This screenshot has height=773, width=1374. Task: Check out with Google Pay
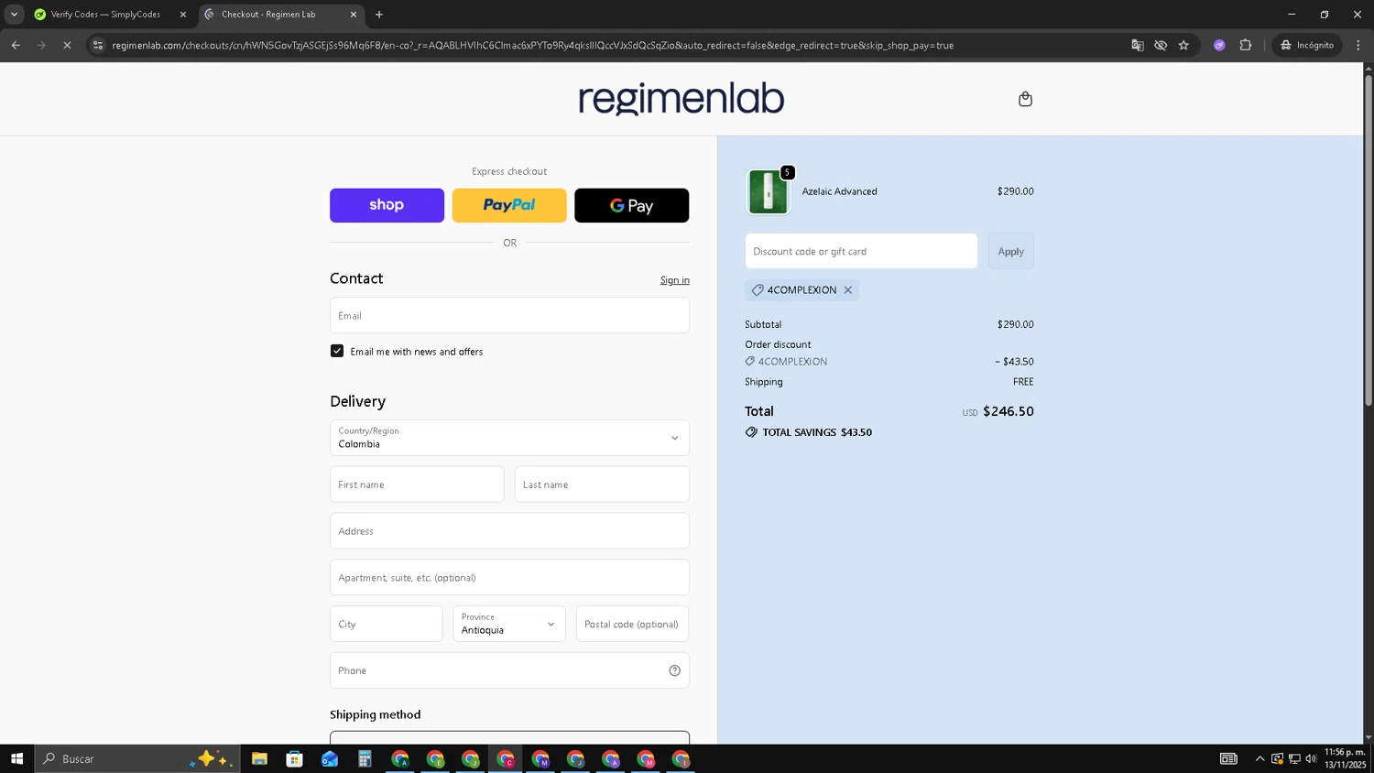631,205
